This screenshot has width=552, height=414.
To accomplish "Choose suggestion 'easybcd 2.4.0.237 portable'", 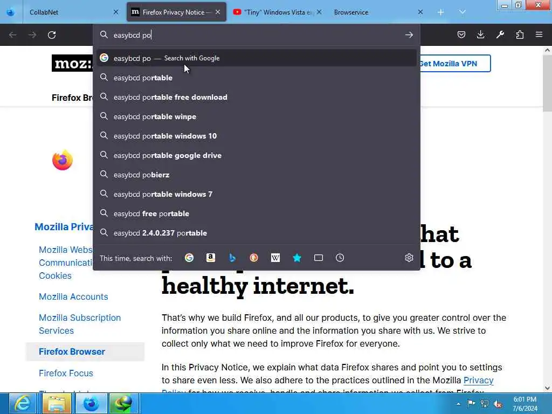I will point(257,233).
